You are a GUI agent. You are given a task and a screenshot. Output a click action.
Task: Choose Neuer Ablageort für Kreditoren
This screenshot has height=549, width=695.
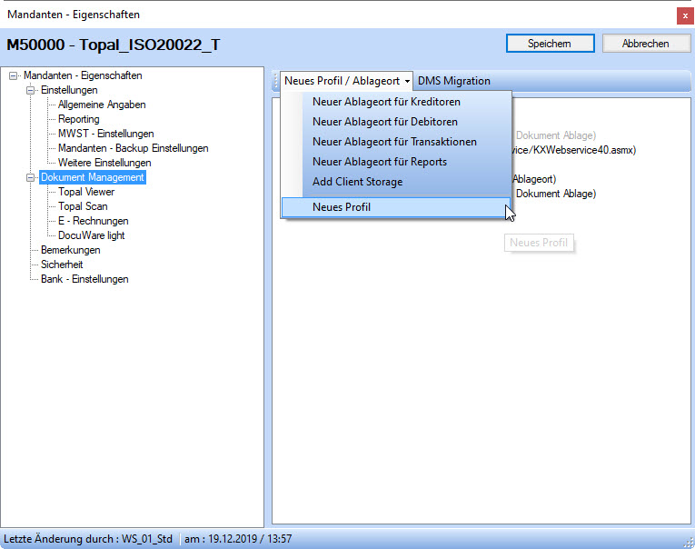pos(386,102)
